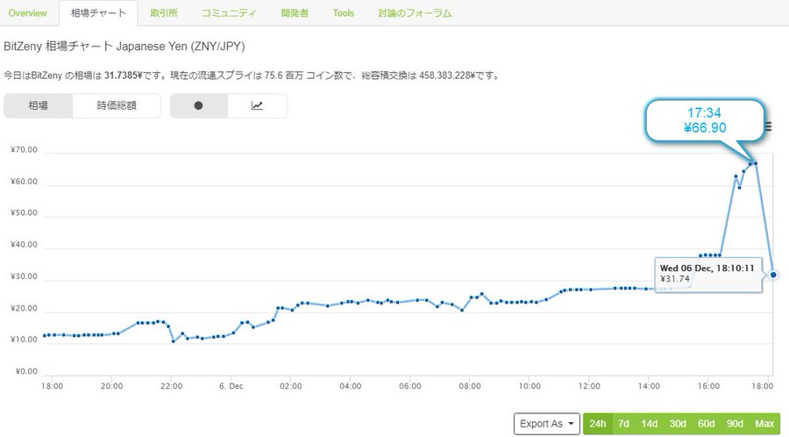Set chart range to 60d
Image resolution: width=789 pixels, height=437 pixels.
[x=706, y=424]
